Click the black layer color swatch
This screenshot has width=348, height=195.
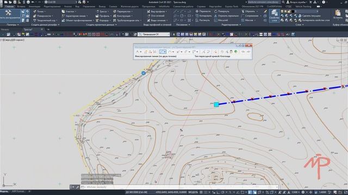[x=293, y=11]
